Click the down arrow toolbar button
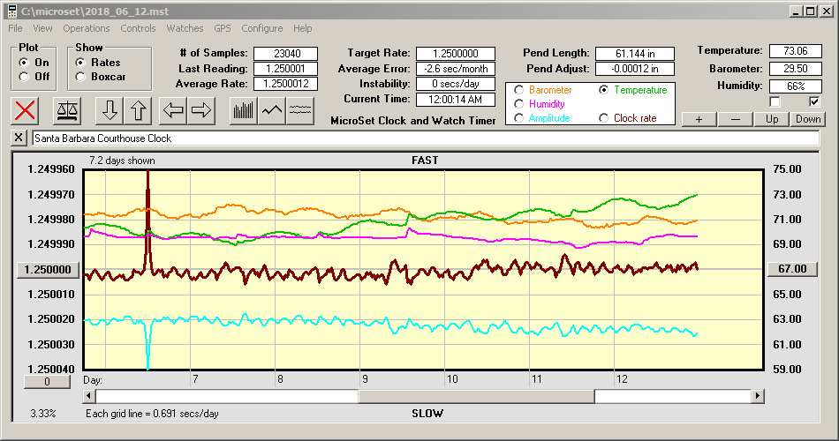The width and height of the screenshot is (839, 441). [109, 110]
